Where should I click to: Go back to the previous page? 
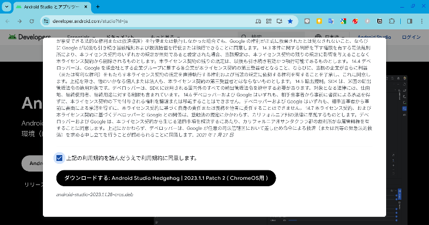tap(8, 21)
